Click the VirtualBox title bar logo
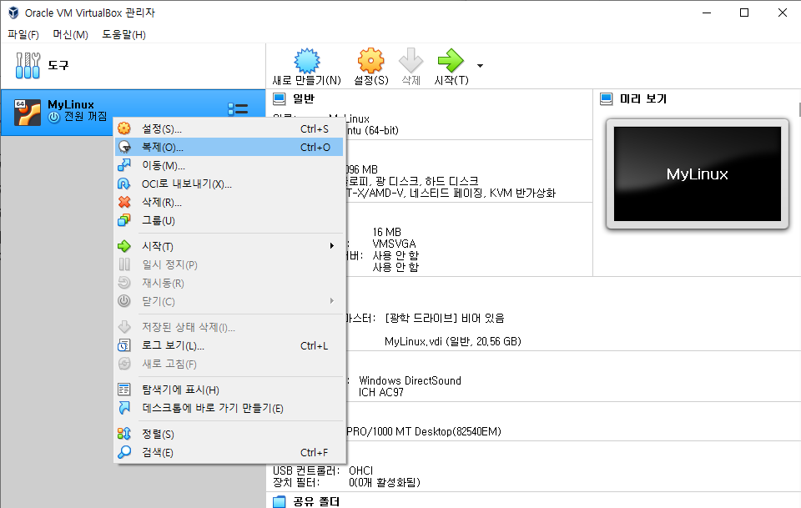 coord(13,13)
